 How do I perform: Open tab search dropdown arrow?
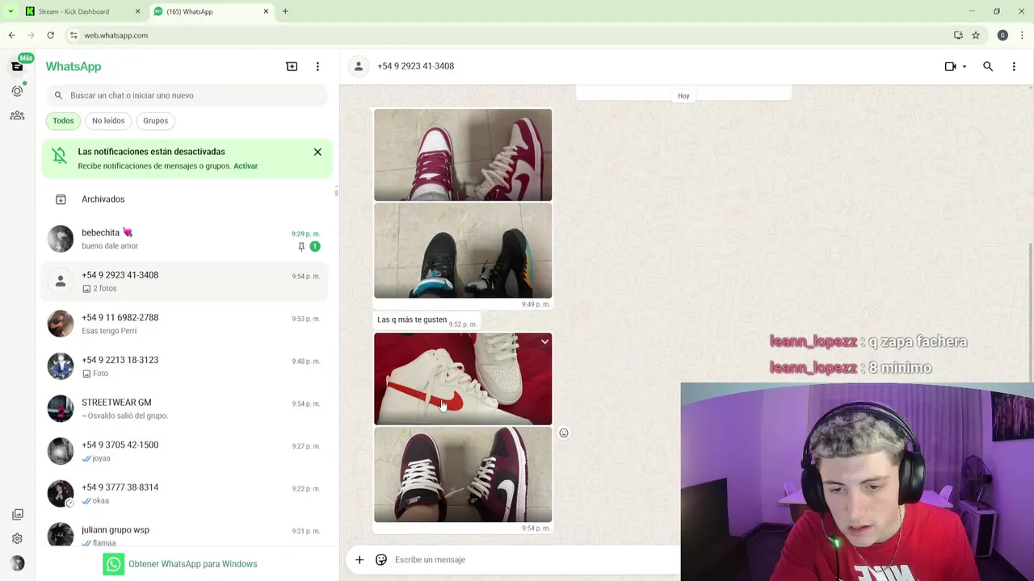(11, 11)
